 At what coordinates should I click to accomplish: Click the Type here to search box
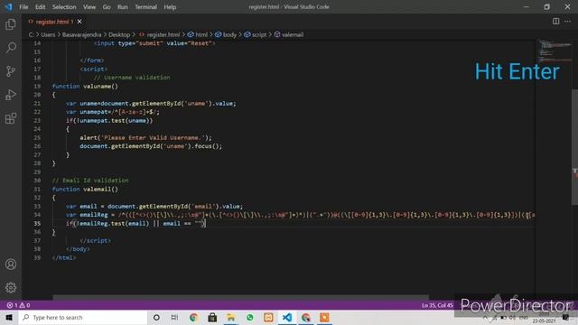[83, 317]
